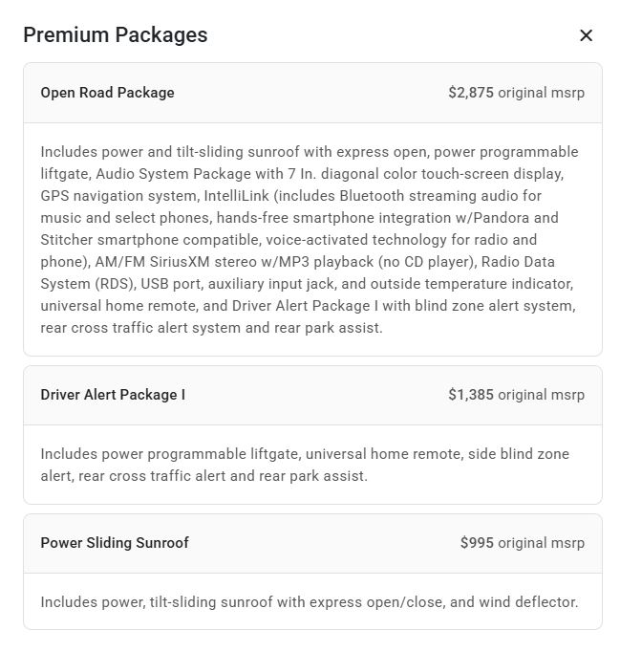Close the Premium Packages dialog
Image resolution: width=620 pixels, height=652 pixels.
click(586, 35)
